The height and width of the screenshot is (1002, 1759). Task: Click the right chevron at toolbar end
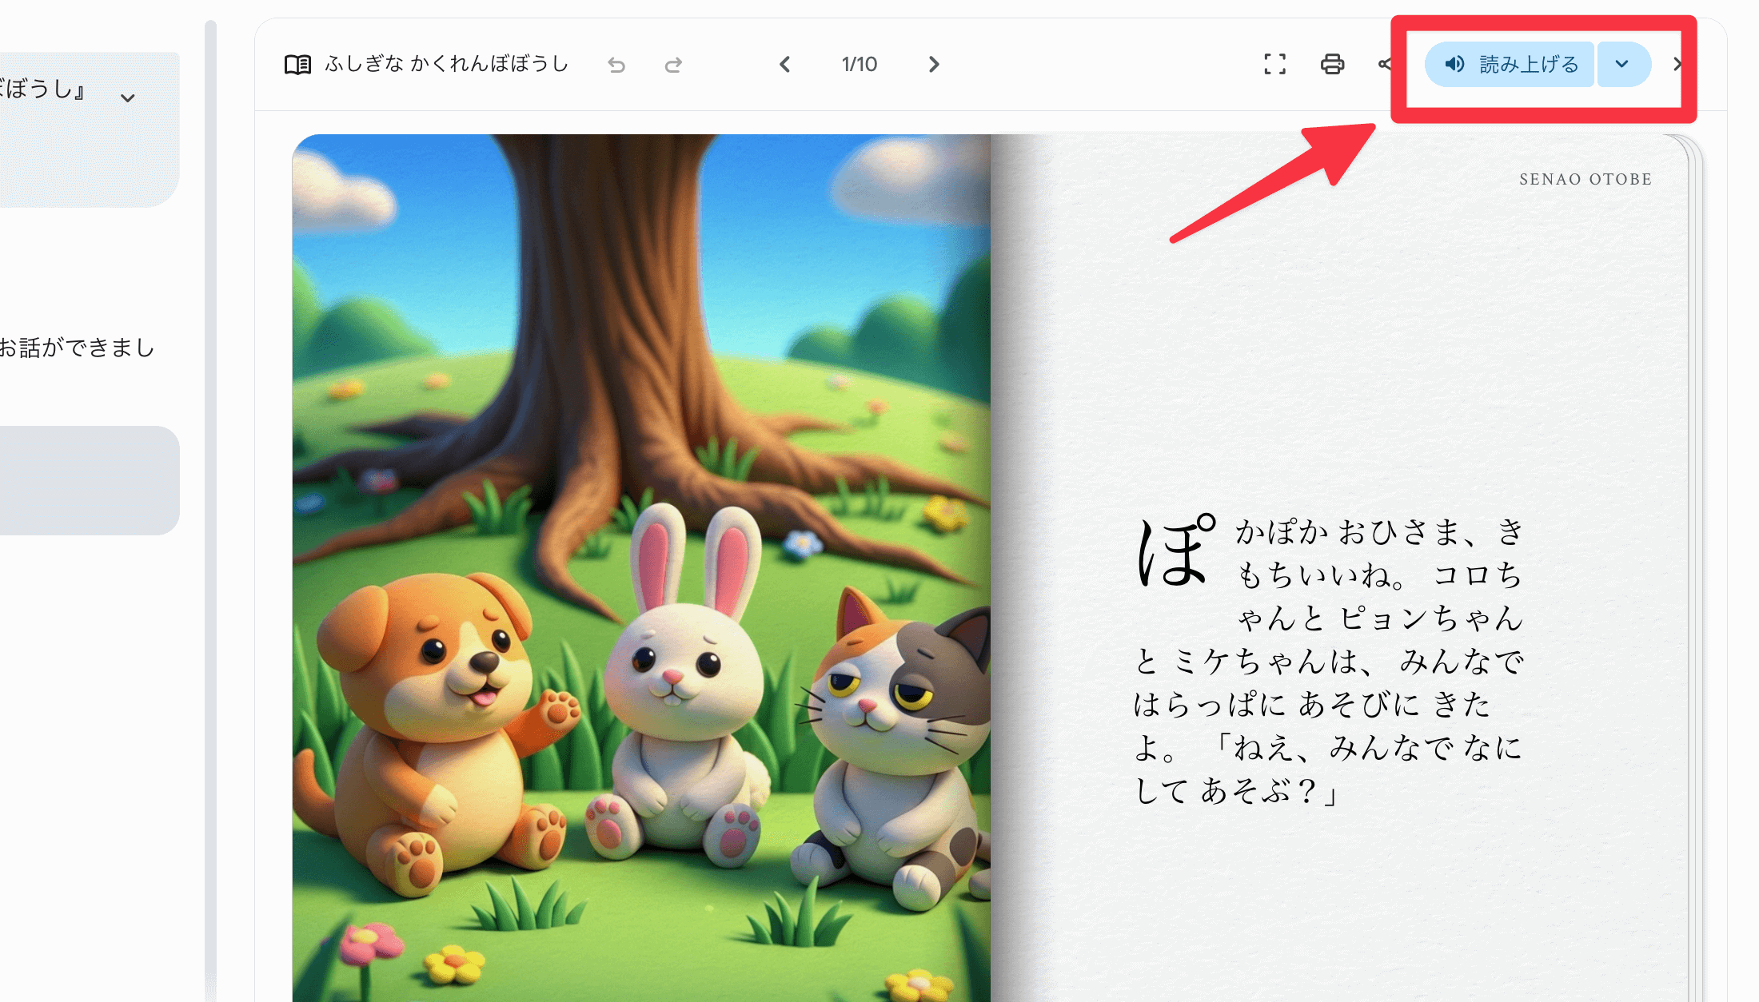tap(1678, 65)
